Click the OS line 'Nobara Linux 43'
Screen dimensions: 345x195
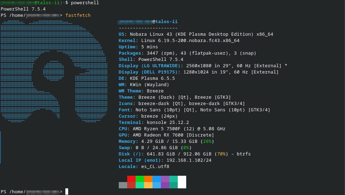tap(196, 34)
